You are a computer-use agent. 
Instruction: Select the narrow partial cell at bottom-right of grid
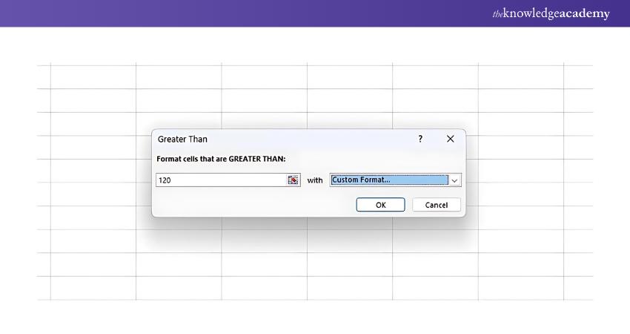(578, 288)
